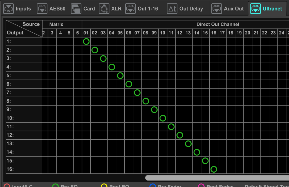Toggle output 13 routing to Direct Out 13
This screenshot has height=187, width=289.
point(188,144)
